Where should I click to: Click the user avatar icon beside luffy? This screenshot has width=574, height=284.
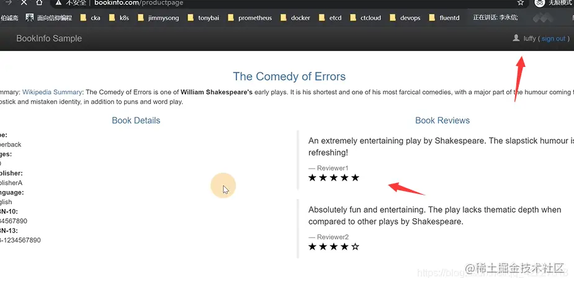pos(516,38)
